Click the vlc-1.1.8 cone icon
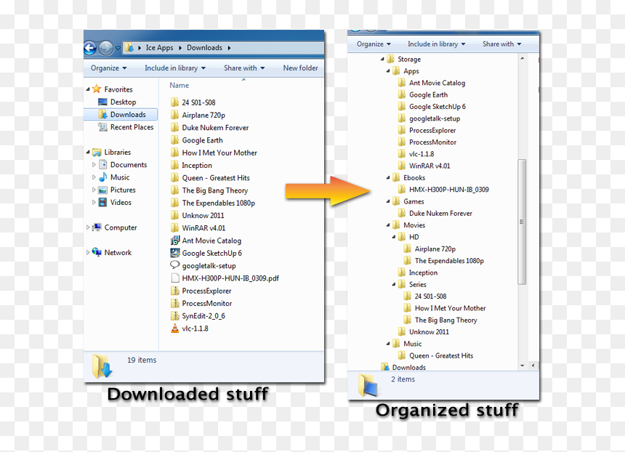This screenshot has width=625, height=452. [x=174, y=328]
